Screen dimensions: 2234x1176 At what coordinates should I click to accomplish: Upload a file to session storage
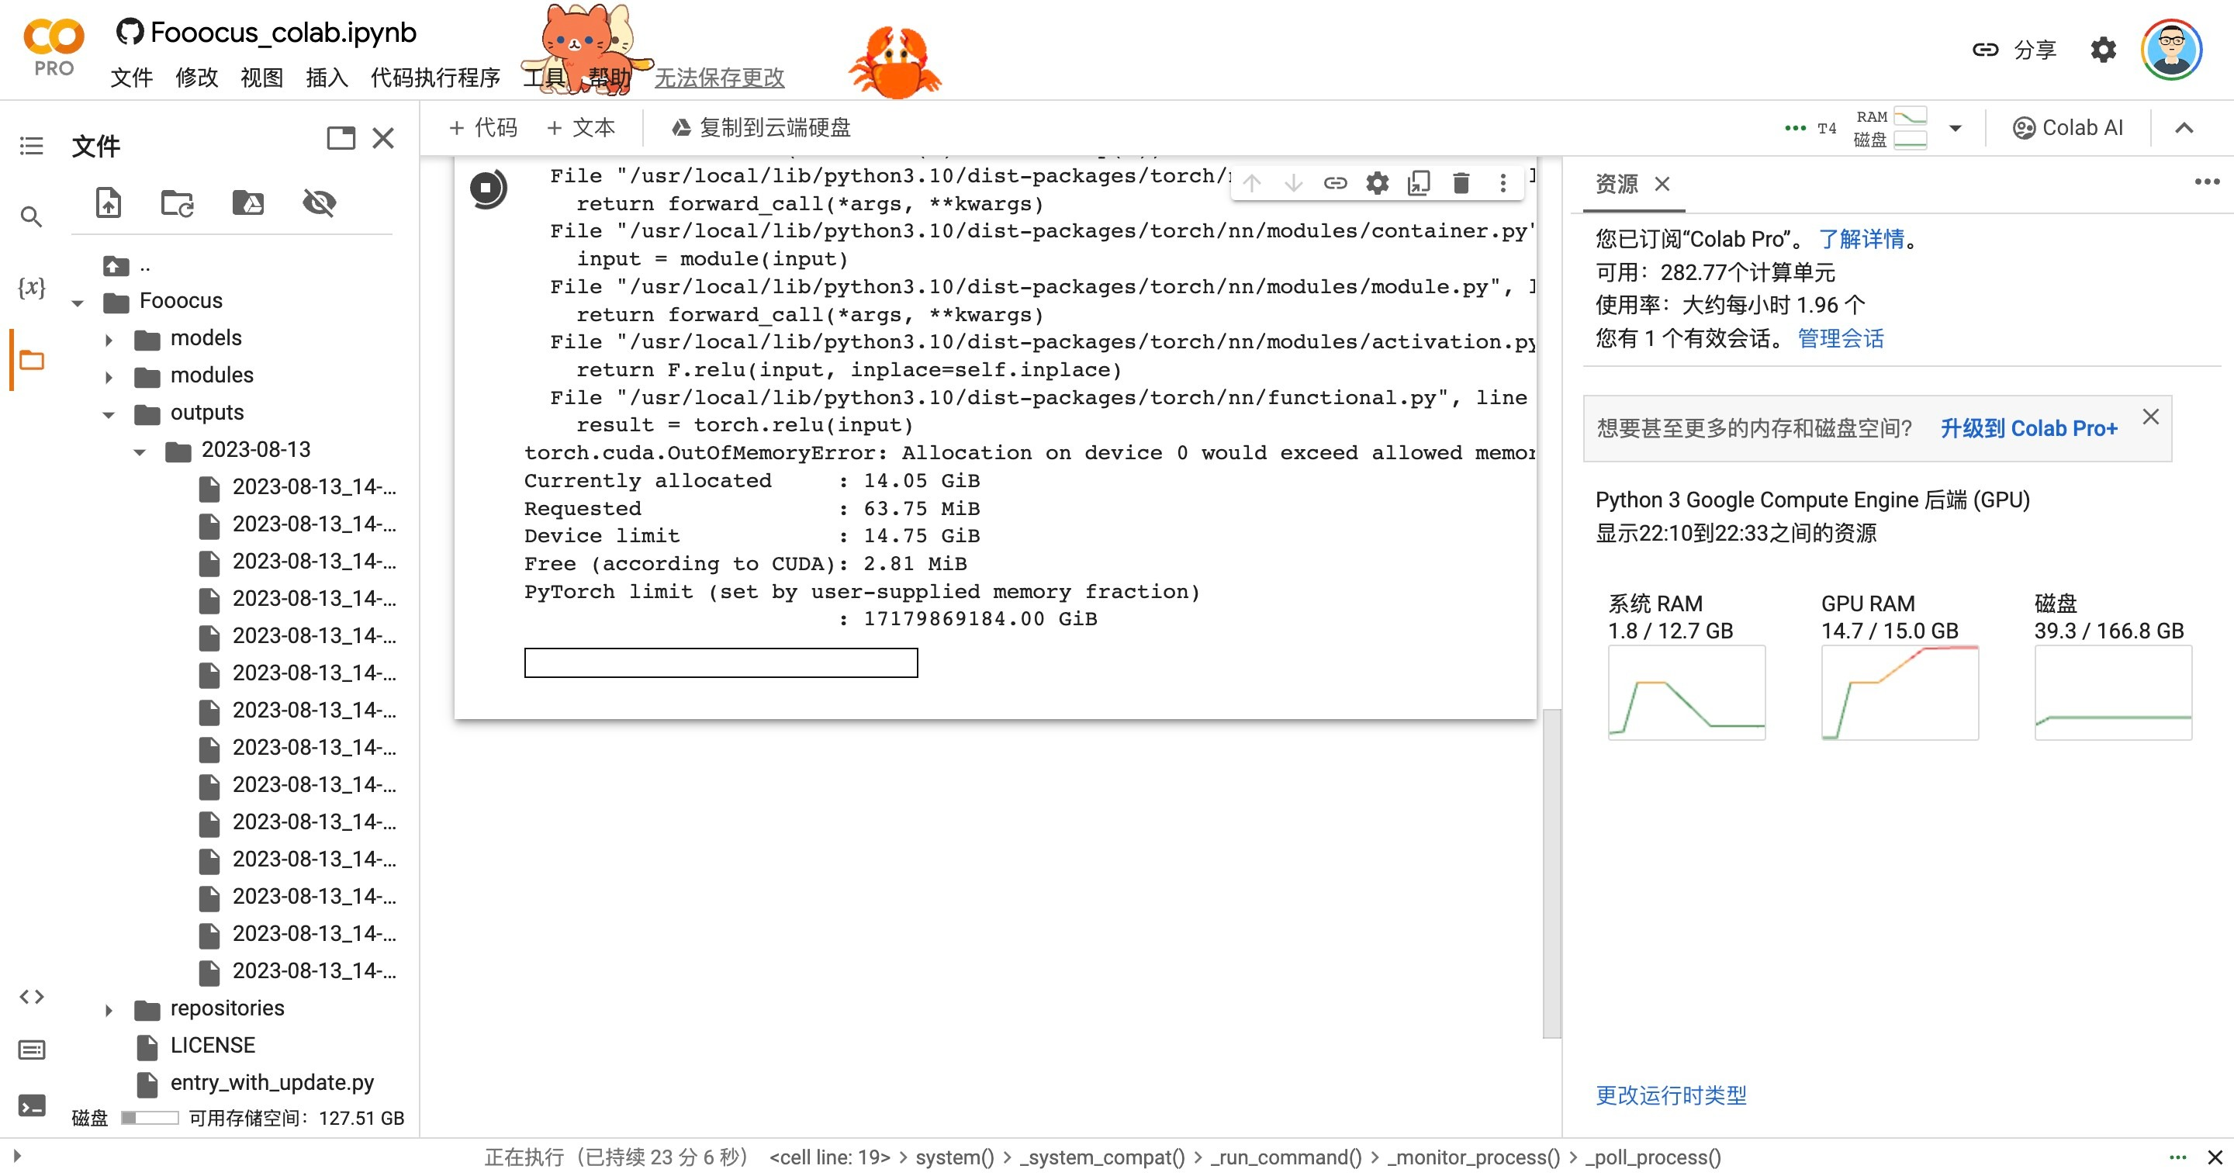click(108, 203)
